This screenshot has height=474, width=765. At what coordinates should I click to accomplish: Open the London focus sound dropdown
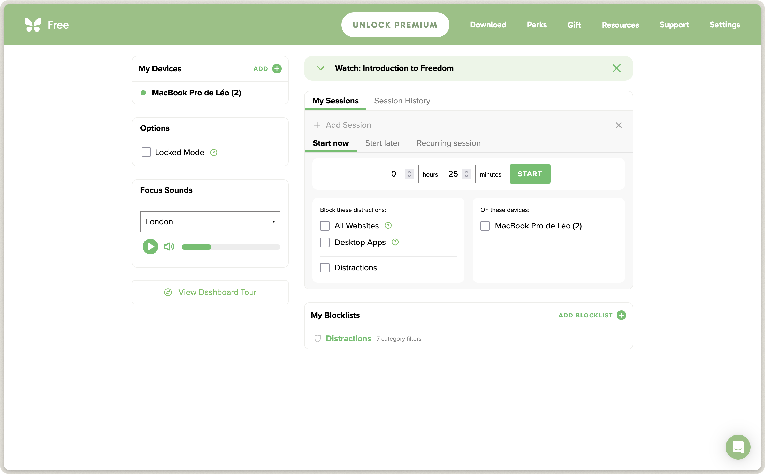(x=210, y=222)
